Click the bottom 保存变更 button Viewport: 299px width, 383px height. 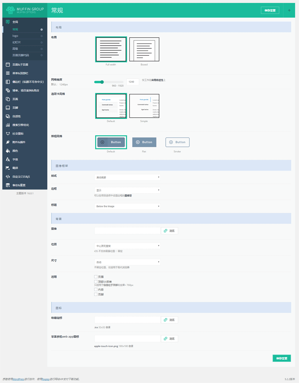pos(281,358)
